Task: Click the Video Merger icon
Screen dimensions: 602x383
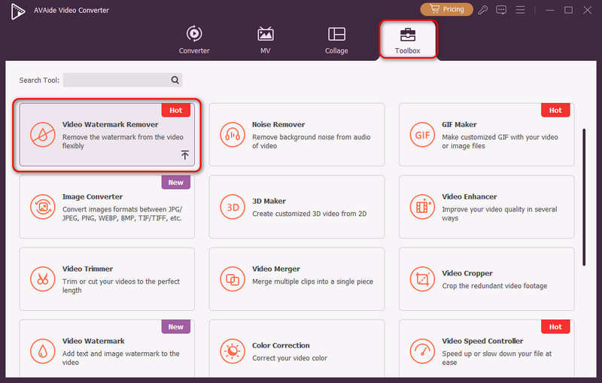Action: click(x=233, y=279)
